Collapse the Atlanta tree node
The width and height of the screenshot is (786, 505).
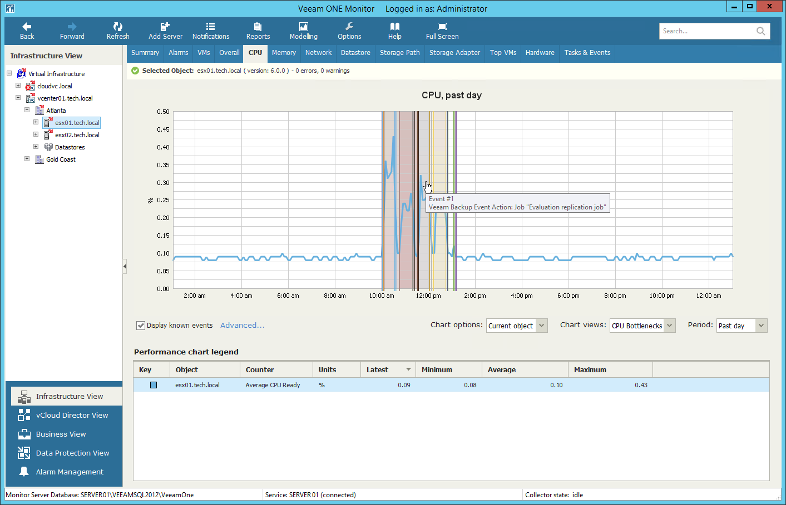click(27, 110)
